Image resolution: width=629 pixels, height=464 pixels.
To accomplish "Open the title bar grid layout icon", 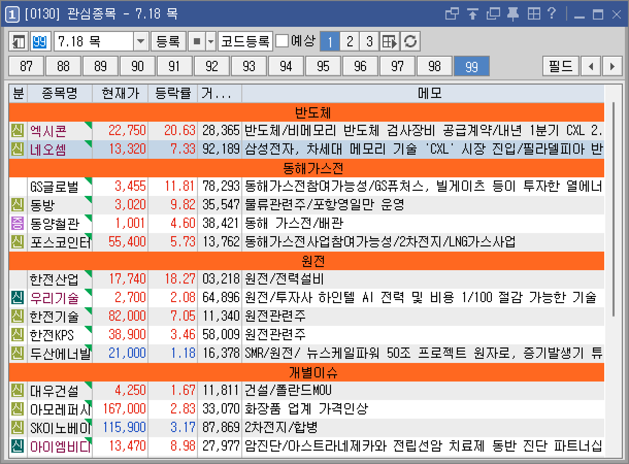I will (x=534, y=14).
